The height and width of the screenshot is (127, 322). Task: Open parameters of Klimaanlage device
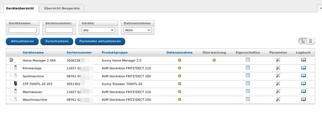pyautogui.click(x=278, y=68)
